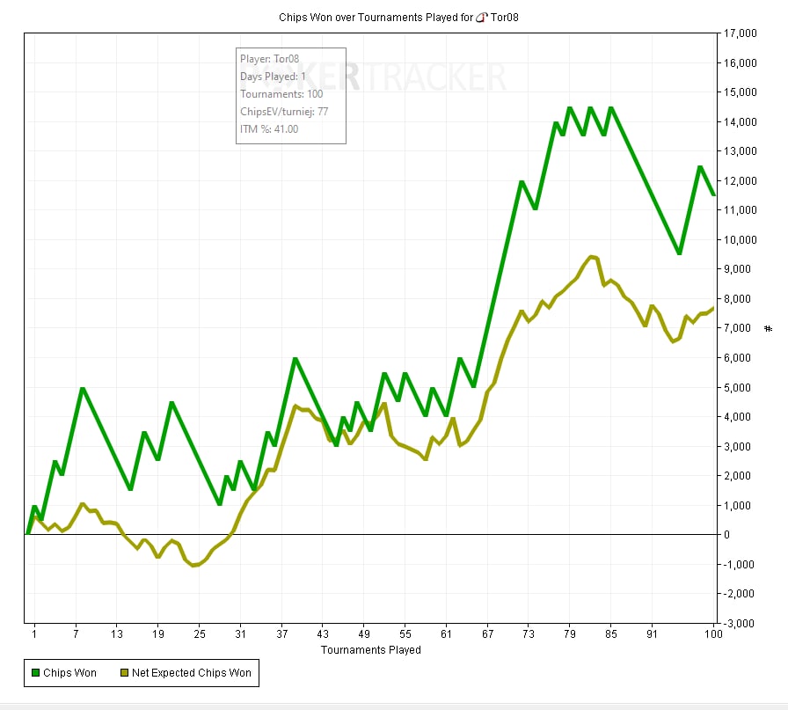Click the -2,000 y-axis label
The image size is (788, 710).
click(738, 593)
